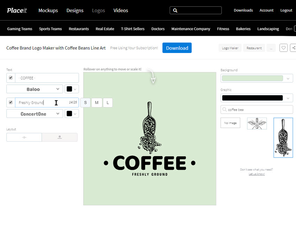Open the Baloo font dropdown

(x=34, y=89)
